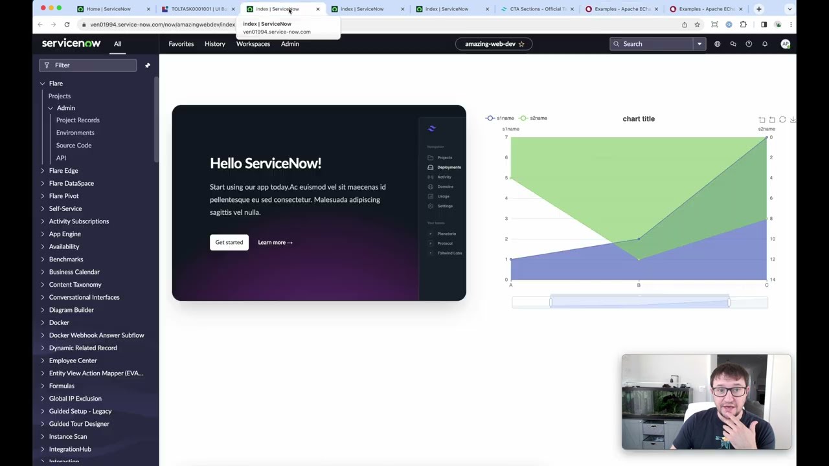Expand the Self-Service module
The height and width of the screenshot is (466, 829).
(x=42, y=208)
